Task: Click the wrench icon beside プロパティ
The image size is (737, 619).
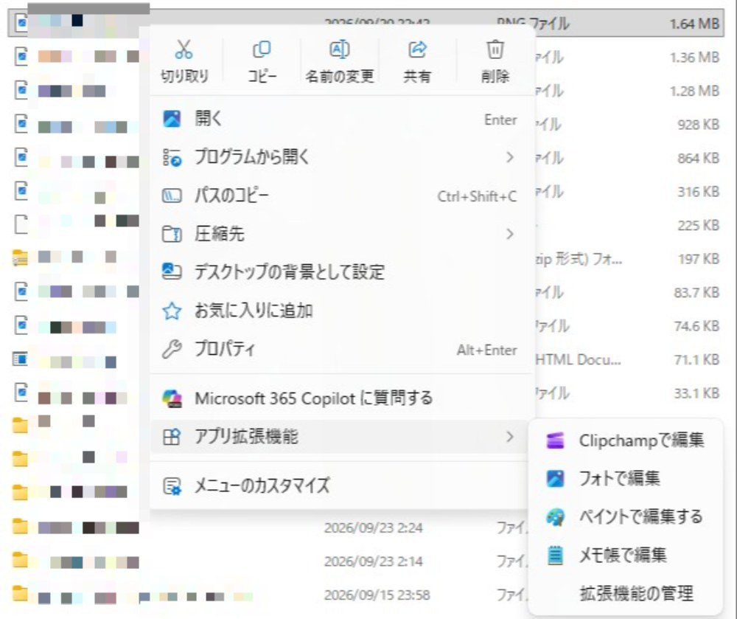Action: 172,349
